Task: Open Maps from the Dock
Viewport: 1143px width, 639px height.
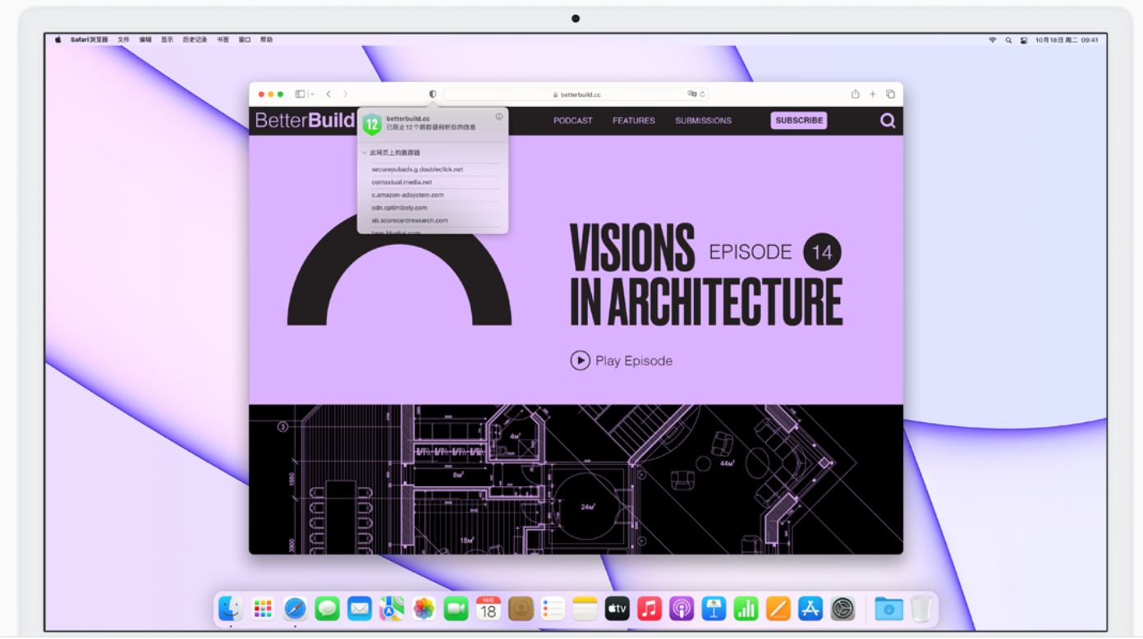Action: click(x=392, y=609)
